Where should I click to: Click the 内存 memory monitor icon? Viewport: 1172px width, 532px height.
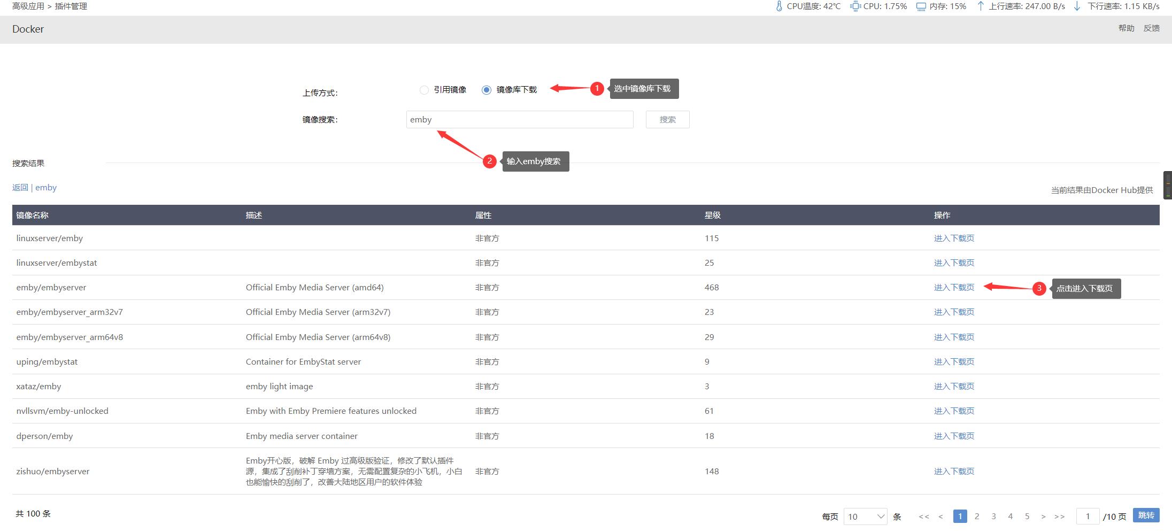[921, 6]
